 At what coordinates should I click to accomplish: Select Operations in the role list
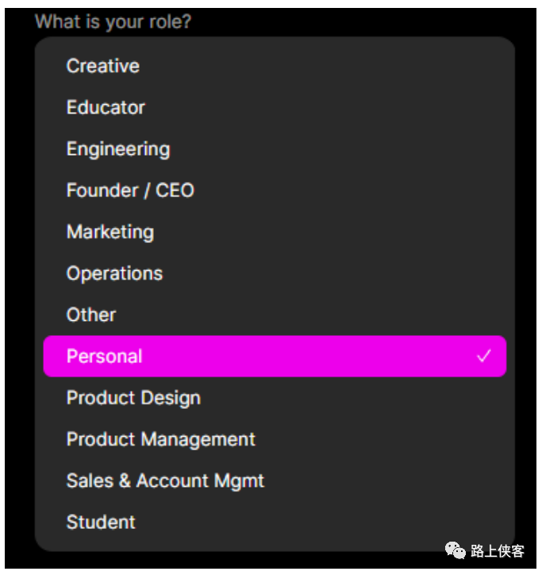click(114, 273)
